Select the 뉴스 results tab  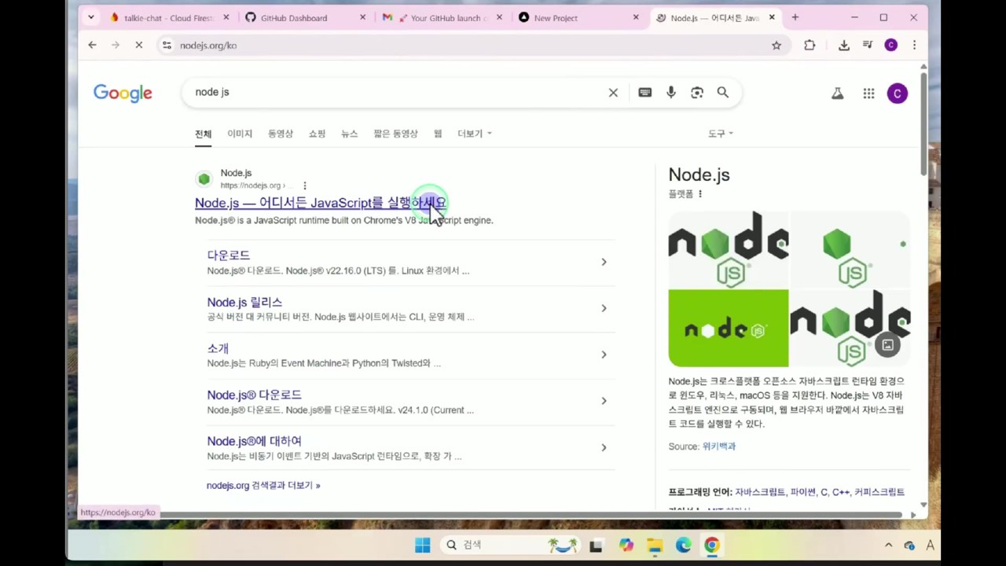[x=350, y=134]
